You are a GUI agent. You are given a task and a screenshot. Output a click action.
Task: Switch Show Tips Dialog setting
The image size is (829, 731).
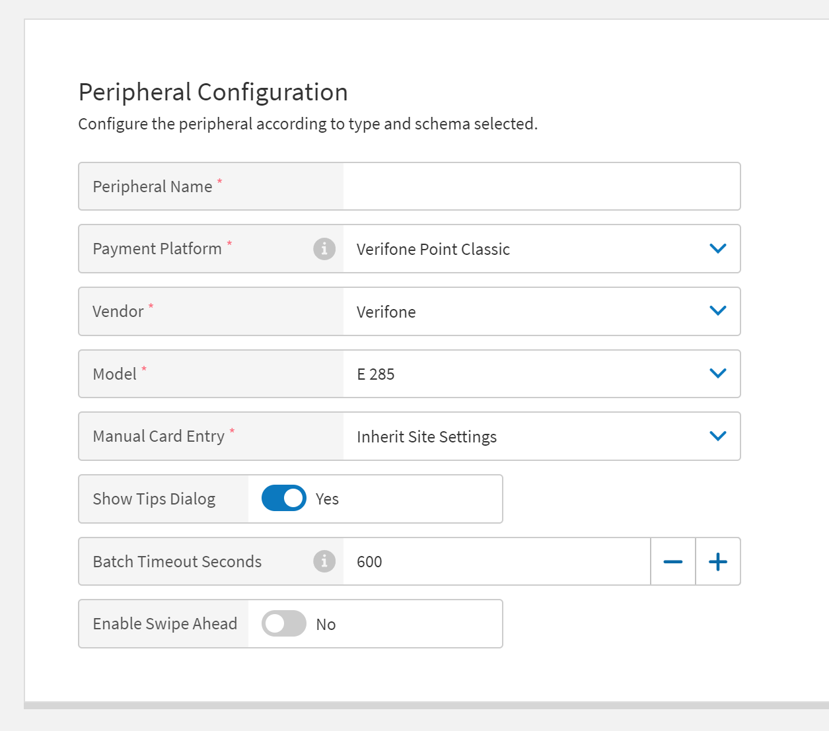pyautogui.click(x=283, y=498)
